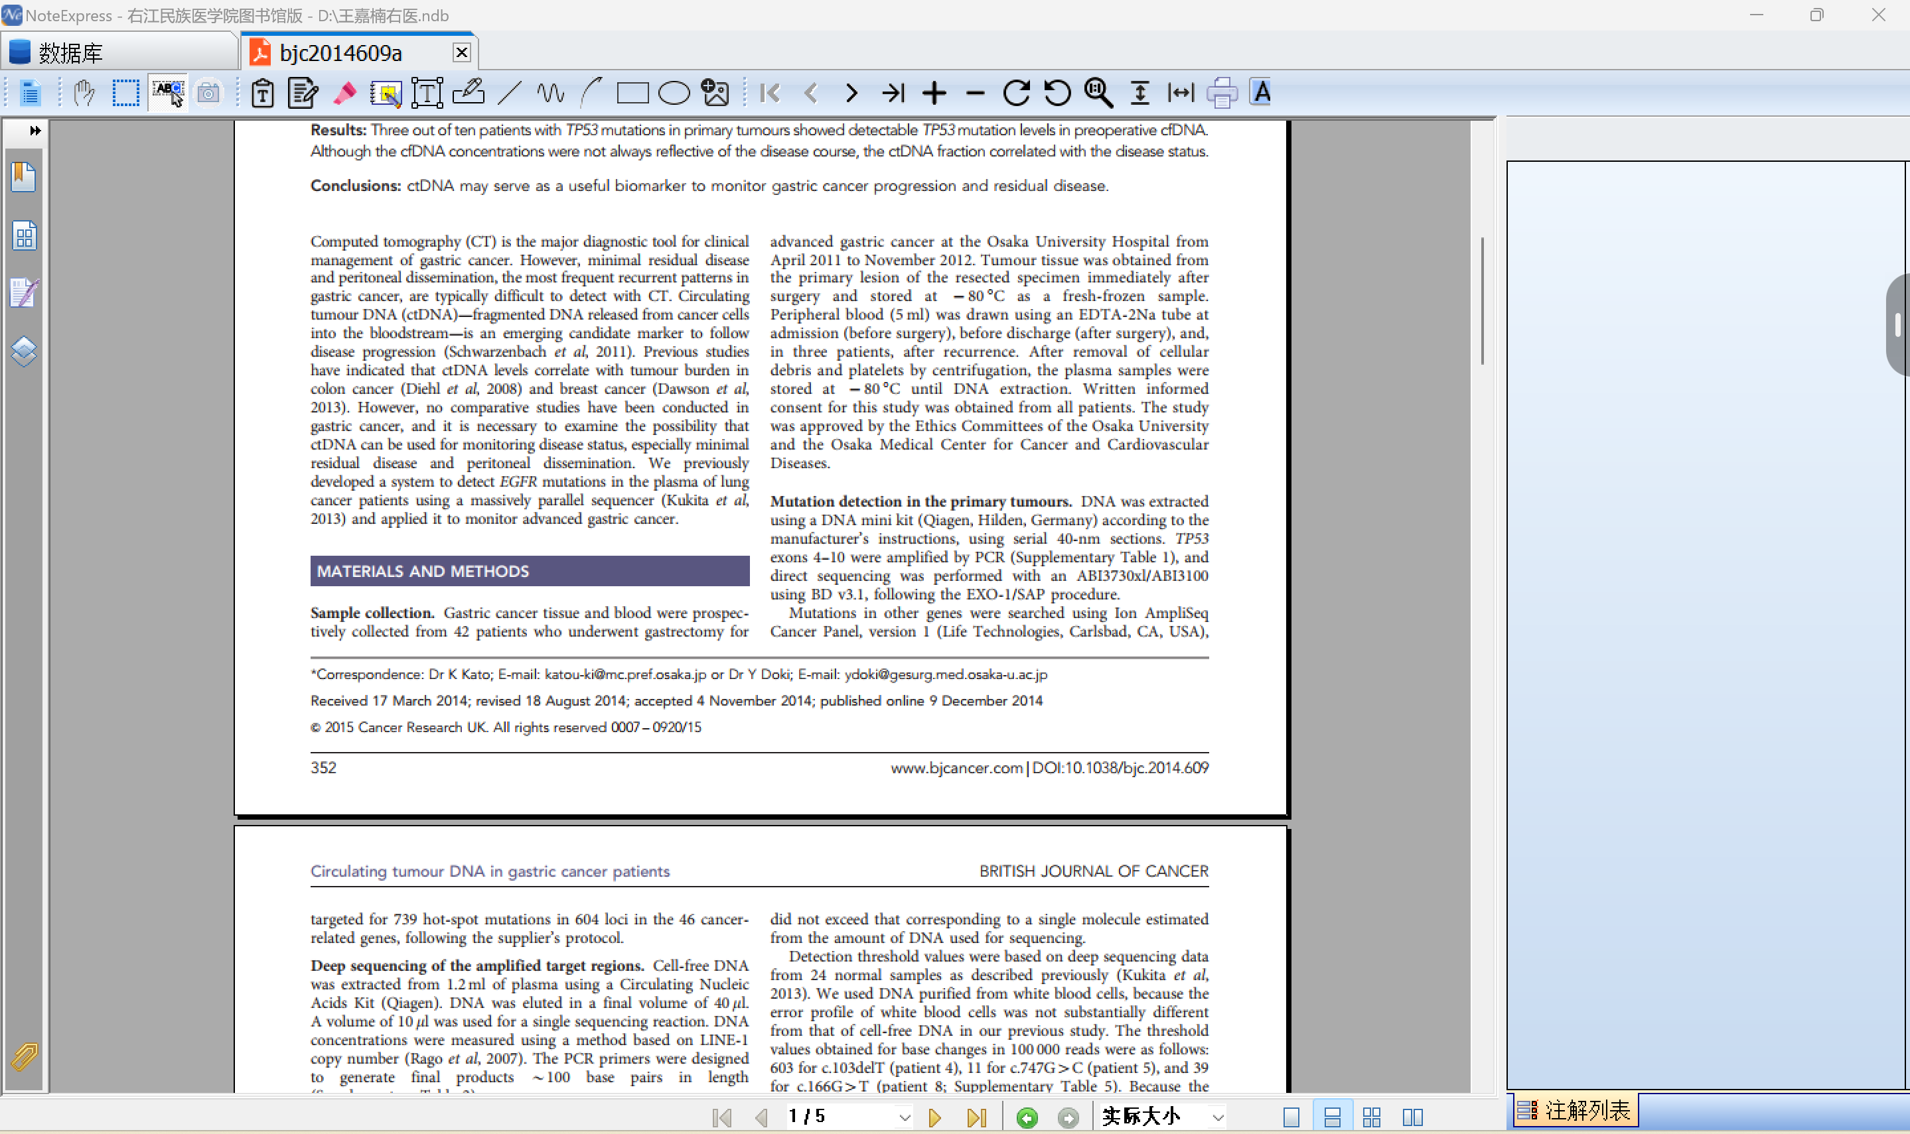Activate the text selection tool
The image size is (1910, 1134).
167,94
